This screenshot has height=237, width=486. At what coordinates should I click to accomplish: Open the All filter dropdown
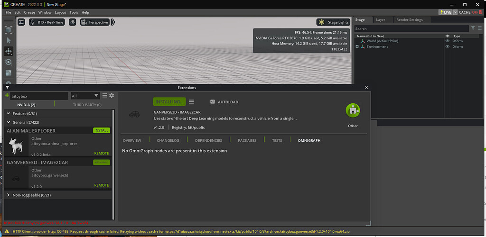(x=85, y=96)
